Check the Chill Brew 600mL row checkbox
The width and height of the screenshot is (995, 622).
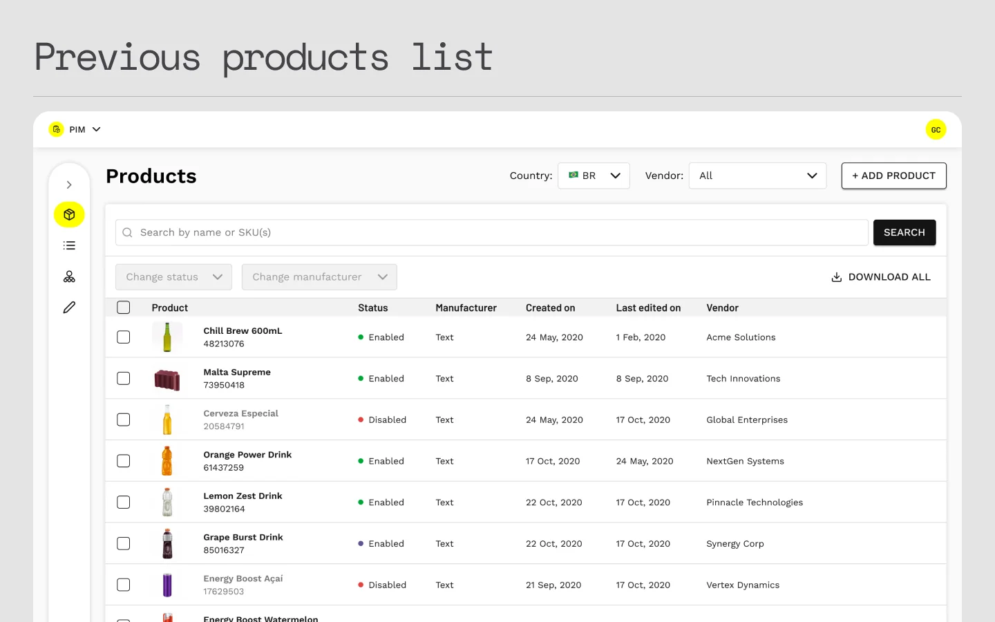124,337
